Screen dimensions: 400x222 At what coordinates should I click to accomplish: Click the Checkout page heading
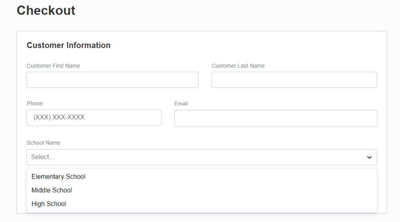[46, 10]
